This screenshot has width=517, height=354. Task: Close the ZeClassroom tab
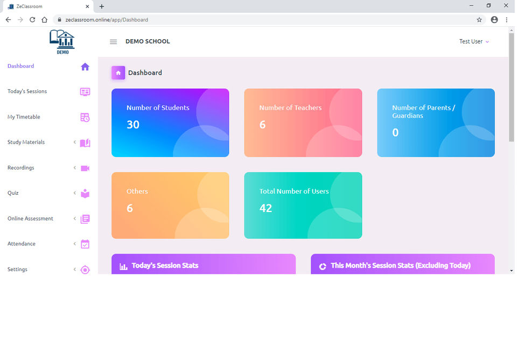87,6
